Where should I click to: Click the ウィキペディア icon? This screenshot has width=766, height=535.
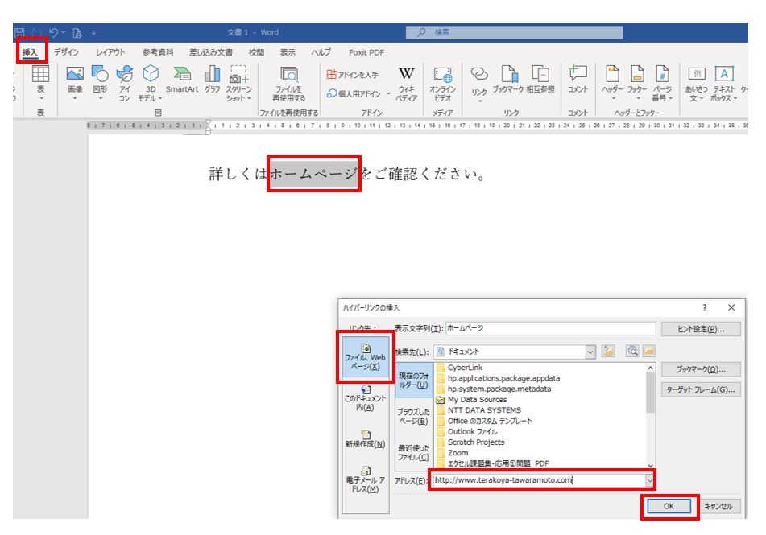pyautogui.click(x=407, y=76)
